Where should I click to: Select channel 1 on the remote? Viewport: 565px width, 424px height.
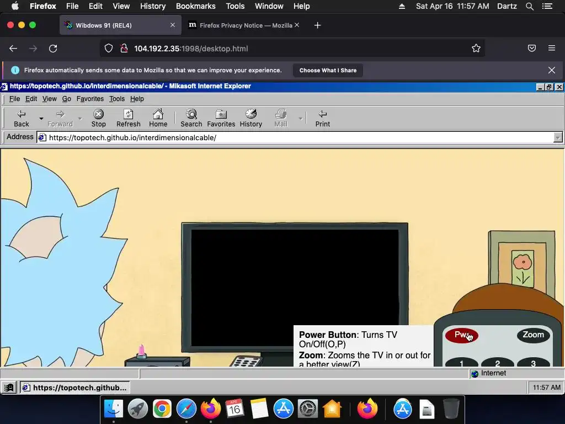[x=462, y=362]
